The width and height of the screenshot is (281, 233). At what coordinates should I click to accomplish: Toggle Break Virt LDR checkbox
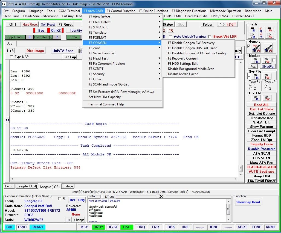tap(210, 37)
